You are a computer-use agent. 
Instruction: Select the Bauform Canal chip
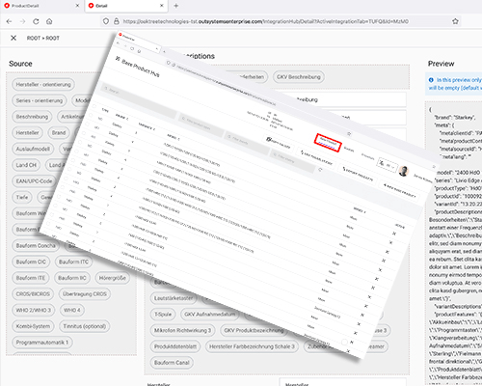172,363
